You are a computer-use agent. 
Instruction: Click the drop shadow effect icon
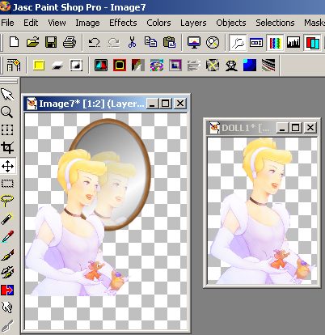57,66
